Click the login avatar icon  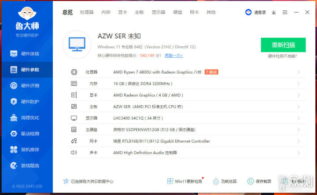coord(248,12)
